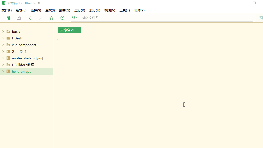Image resolution: width=263 pixels, height=148 pixels.
Task: Expand the basic folder
Action: point(3,31)
